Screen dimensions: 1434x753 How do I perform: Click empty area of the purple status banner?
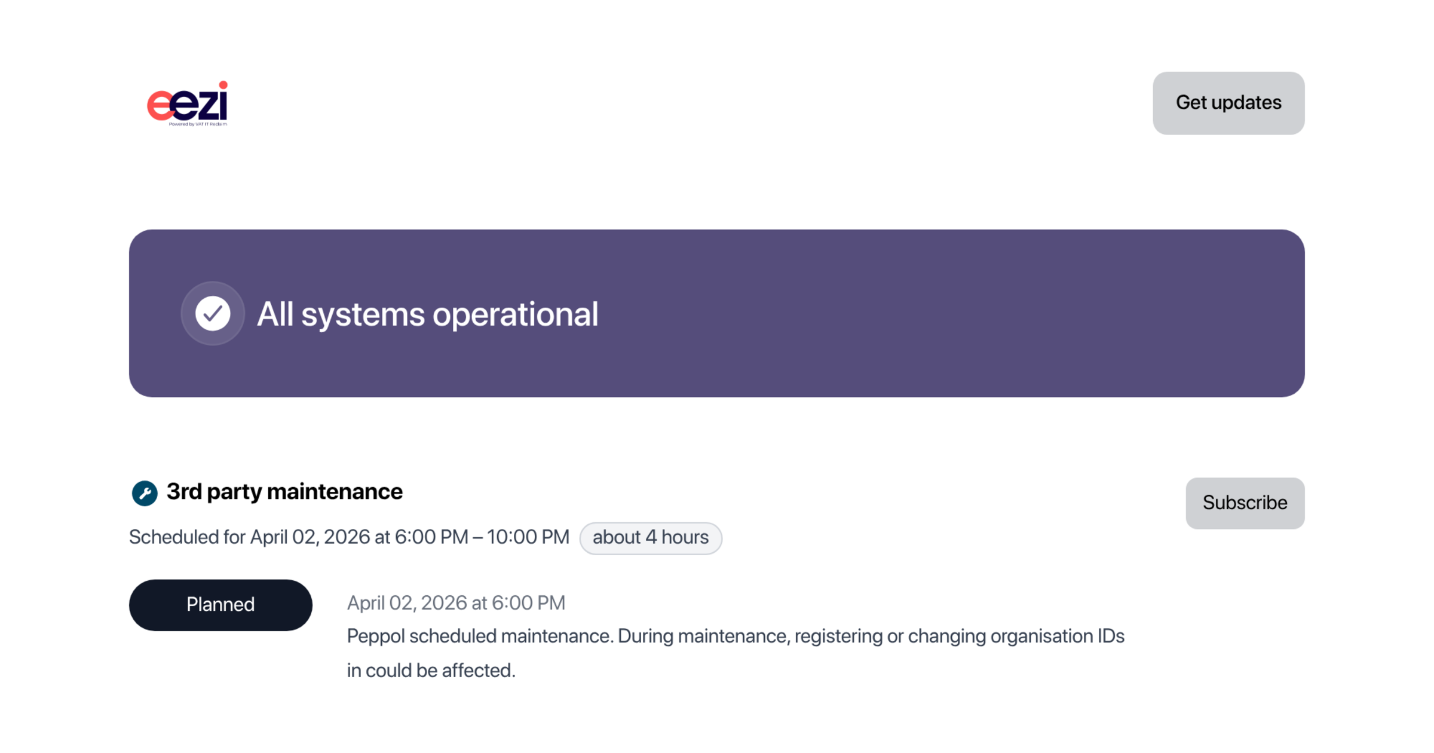[x=956, y=313]
